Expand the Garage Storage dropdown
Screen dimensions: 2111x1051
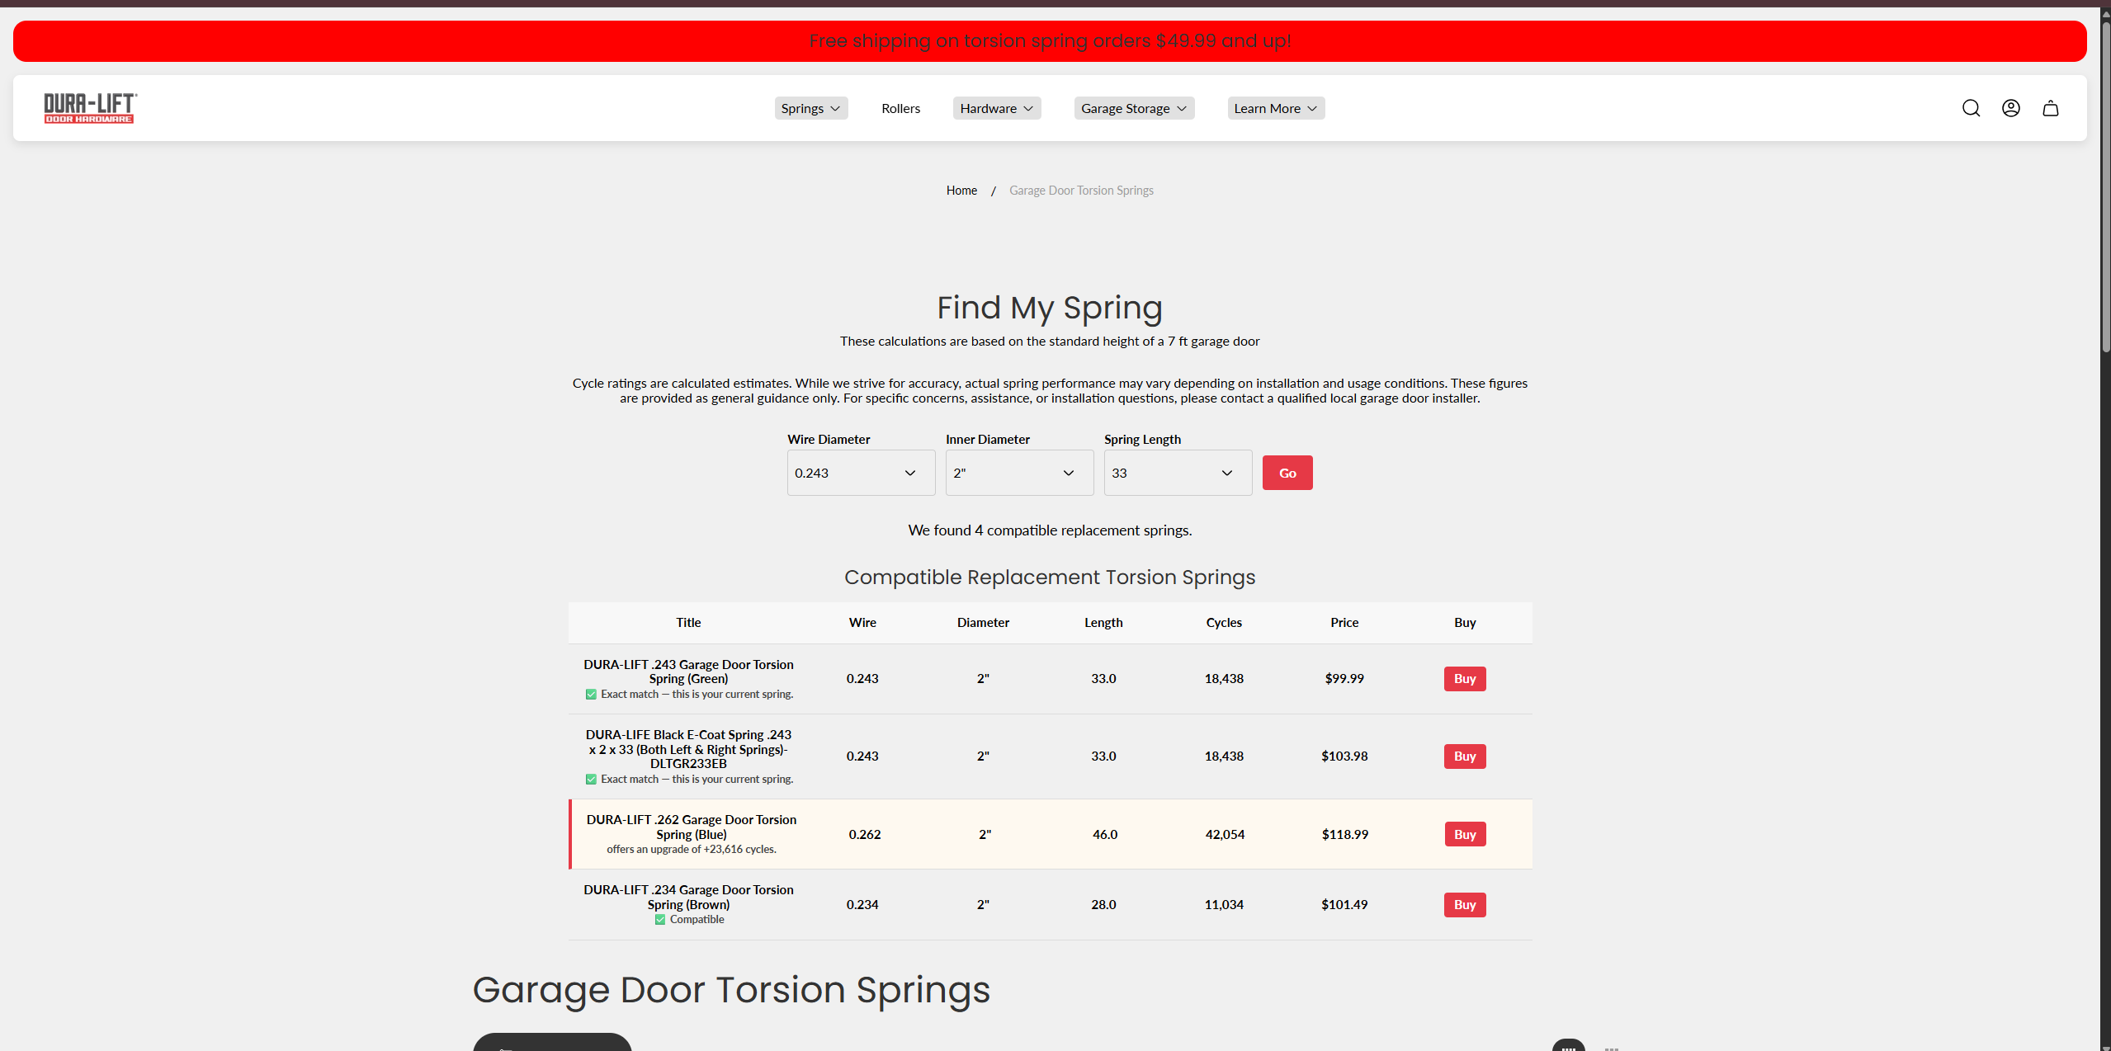tap(1133, 108)
